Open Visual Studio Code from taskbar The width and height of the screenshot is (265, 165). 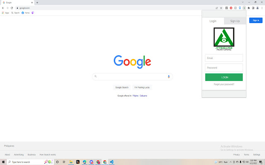(111, 162)
